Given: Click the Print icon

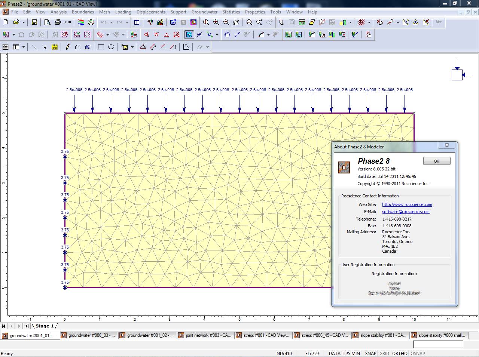Looking at the screenshot, I should pos(57,22).
